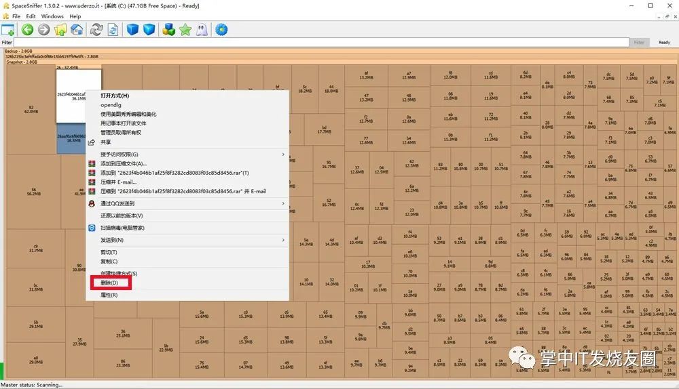Select the bc 31.5MB block
The height and width of the screenshot is (389, 679).
pos(35,287)
